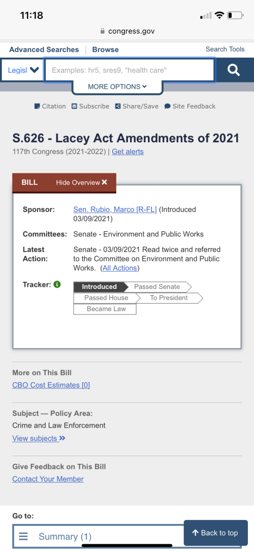Click the Back to top button
The height and width of the screenshot is (552, 254).
216,533
